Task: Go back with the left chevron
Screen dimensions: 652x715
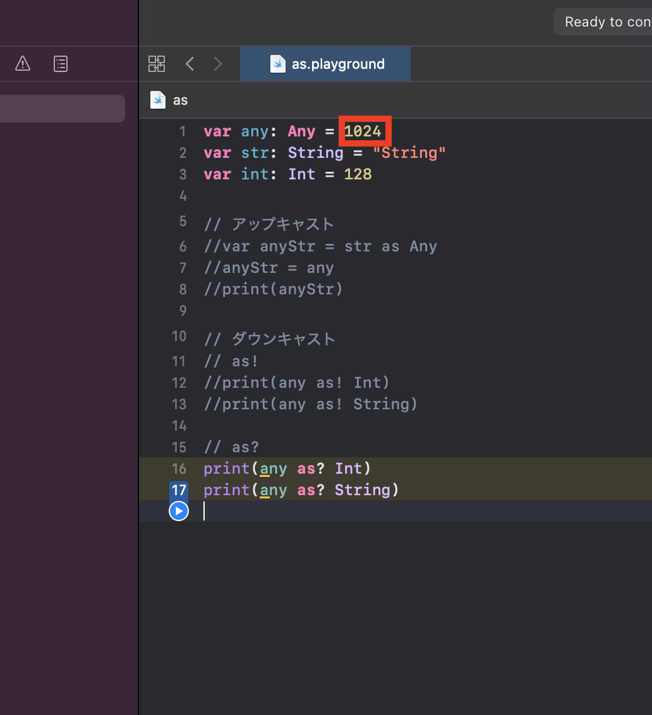Action: pyautogui.click(x=190, y=64)
